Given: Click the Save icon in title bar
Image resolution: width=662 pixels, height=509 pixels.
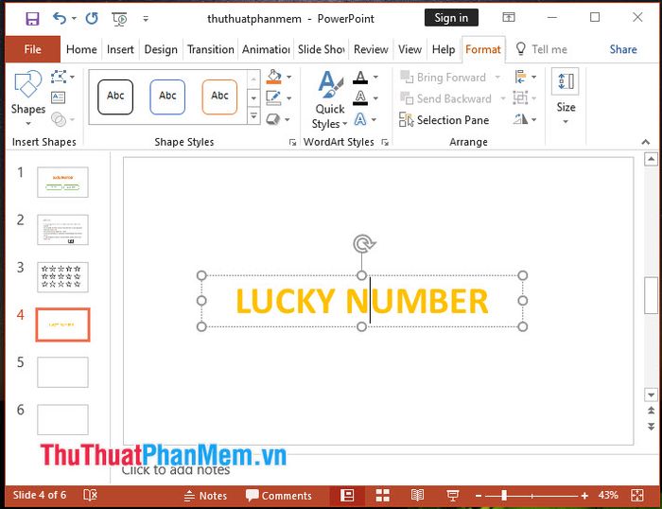Looking at the screenshot, I should tap(32, 18).
